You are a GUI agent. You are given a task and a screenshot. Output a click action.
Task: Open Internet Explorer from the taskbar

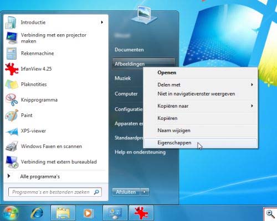[37, 213]
